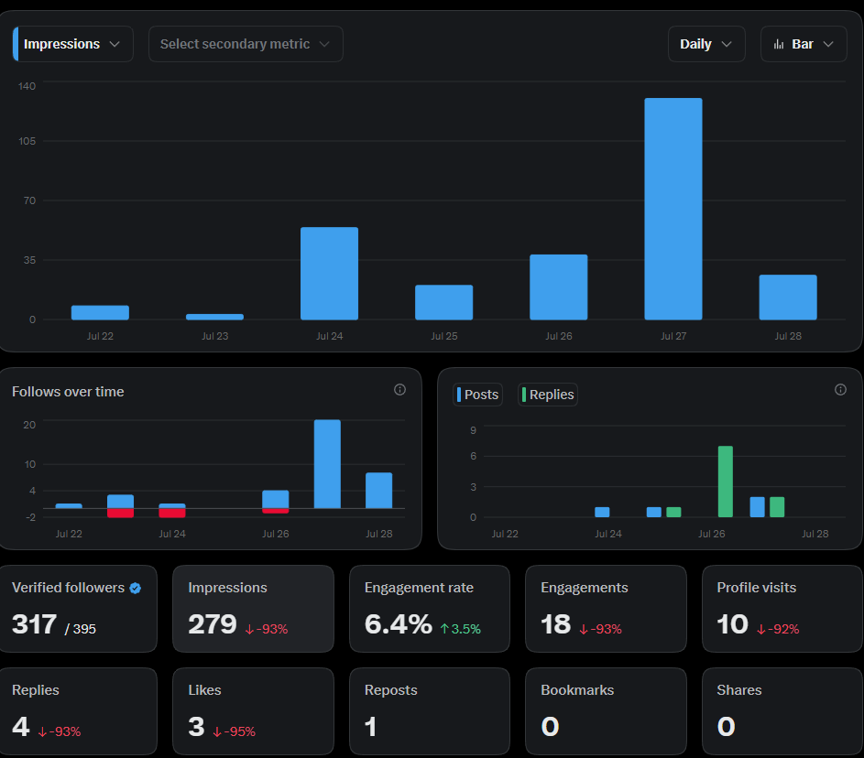
Task: Click the info icon on Posts and Replies chart
Action: tap(840, 390)
